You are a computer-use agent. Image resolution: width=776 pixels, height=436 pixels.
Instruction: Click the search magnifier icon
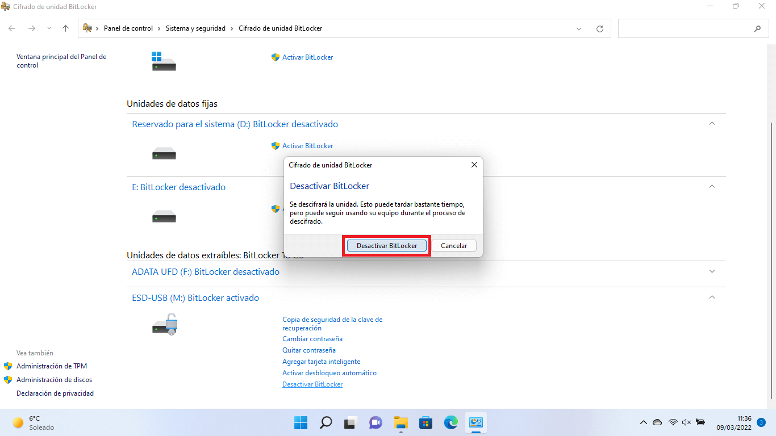[757, 28]
